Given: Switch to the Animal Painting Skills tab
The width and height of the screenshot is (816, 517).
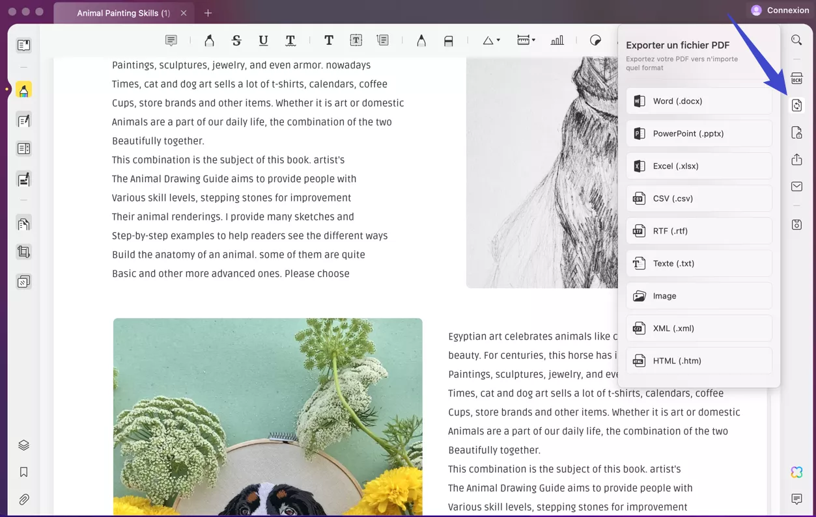Looking at the screenshot, I should click(x=124, y=12).
